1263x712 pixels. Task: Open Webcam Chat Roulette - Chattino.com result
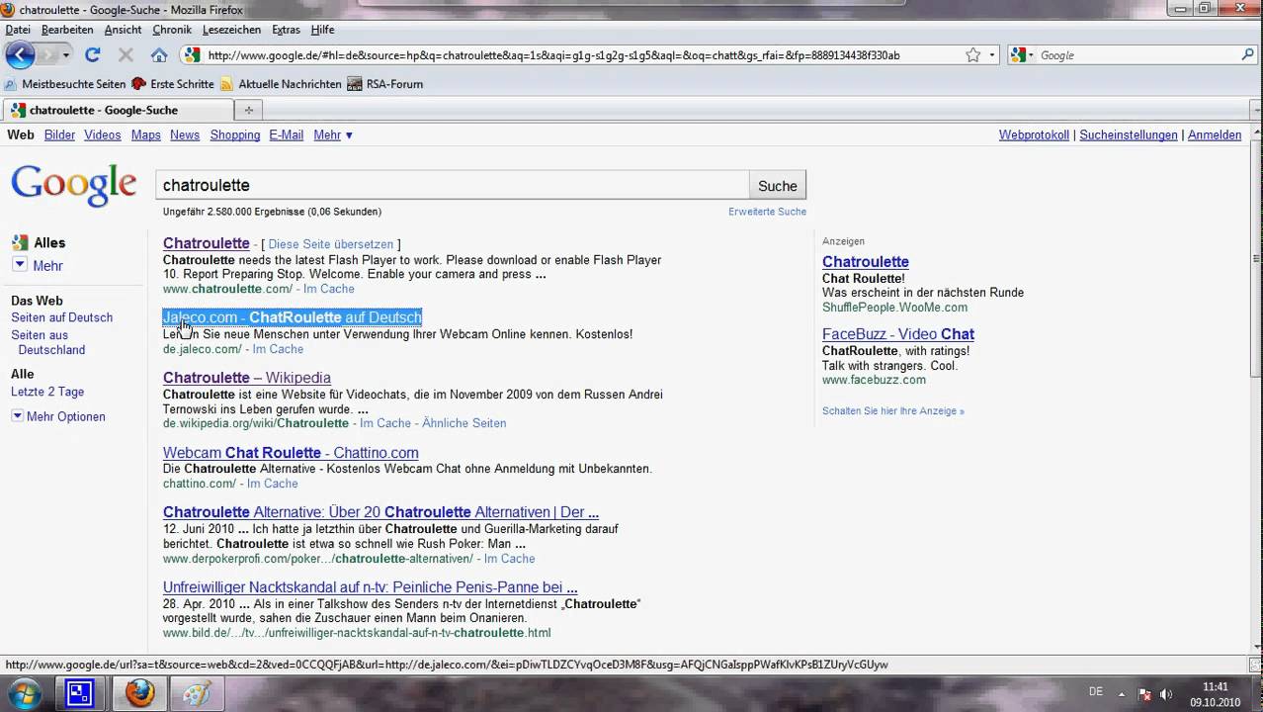coord(291,453)
